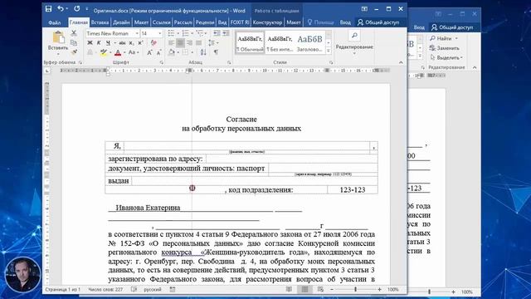Open the Файл tab
Image resolution: width=531 pixels, height=299 pixels.
click(x=54, y=22)
